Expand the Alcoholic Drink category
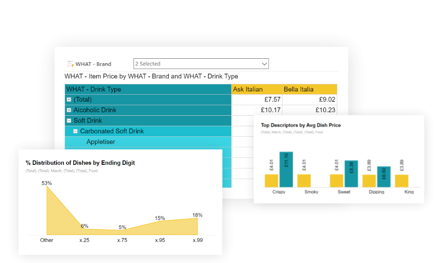This screenshot has height=263, width=438. pyautogui.click(x=68, y=110)
